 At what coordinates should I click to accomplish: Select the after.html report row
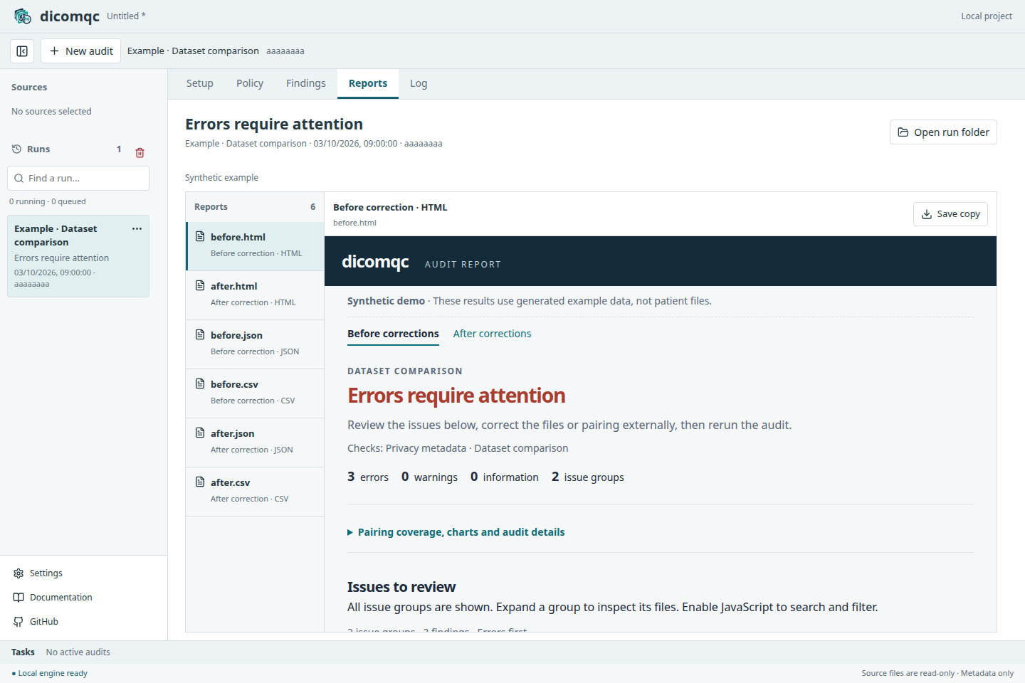[255, 295]
